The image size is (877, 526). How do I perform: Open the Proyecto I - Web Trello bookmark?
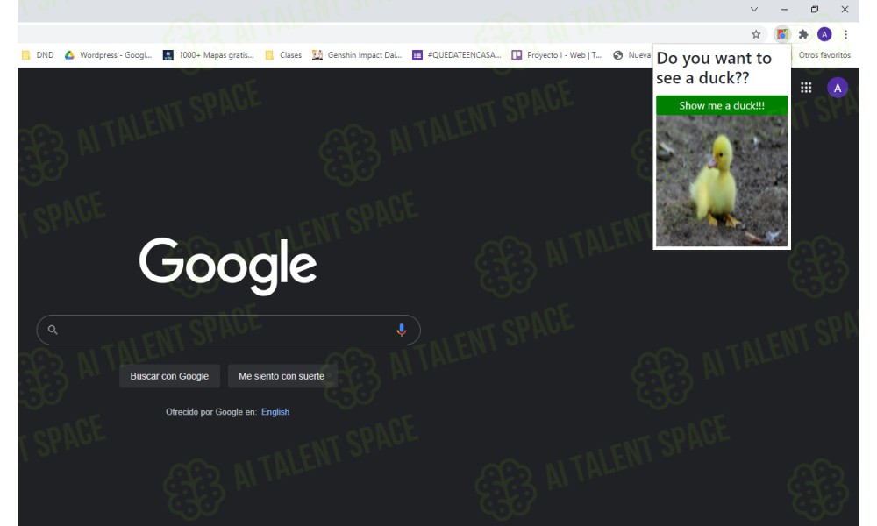click(557, 54)
